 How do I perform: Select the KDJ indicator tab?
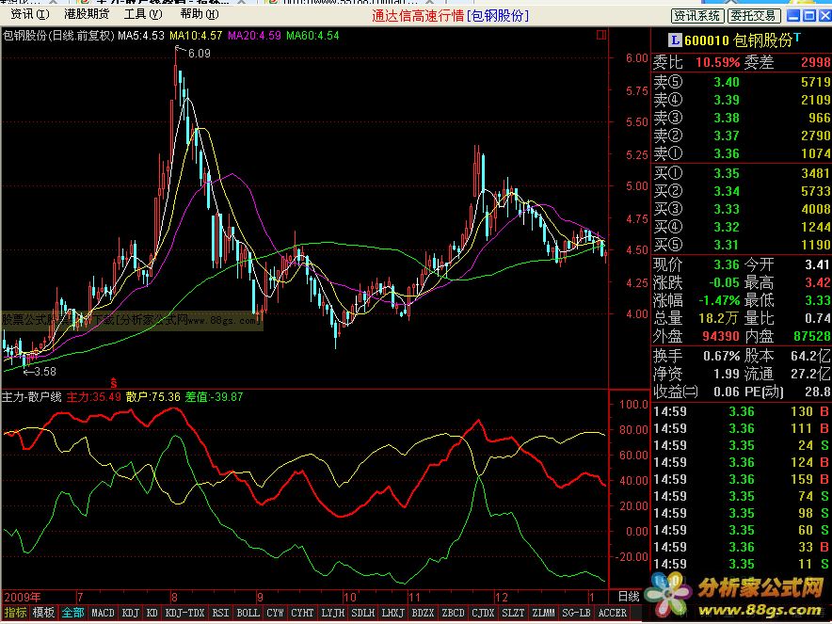point(130,613)
